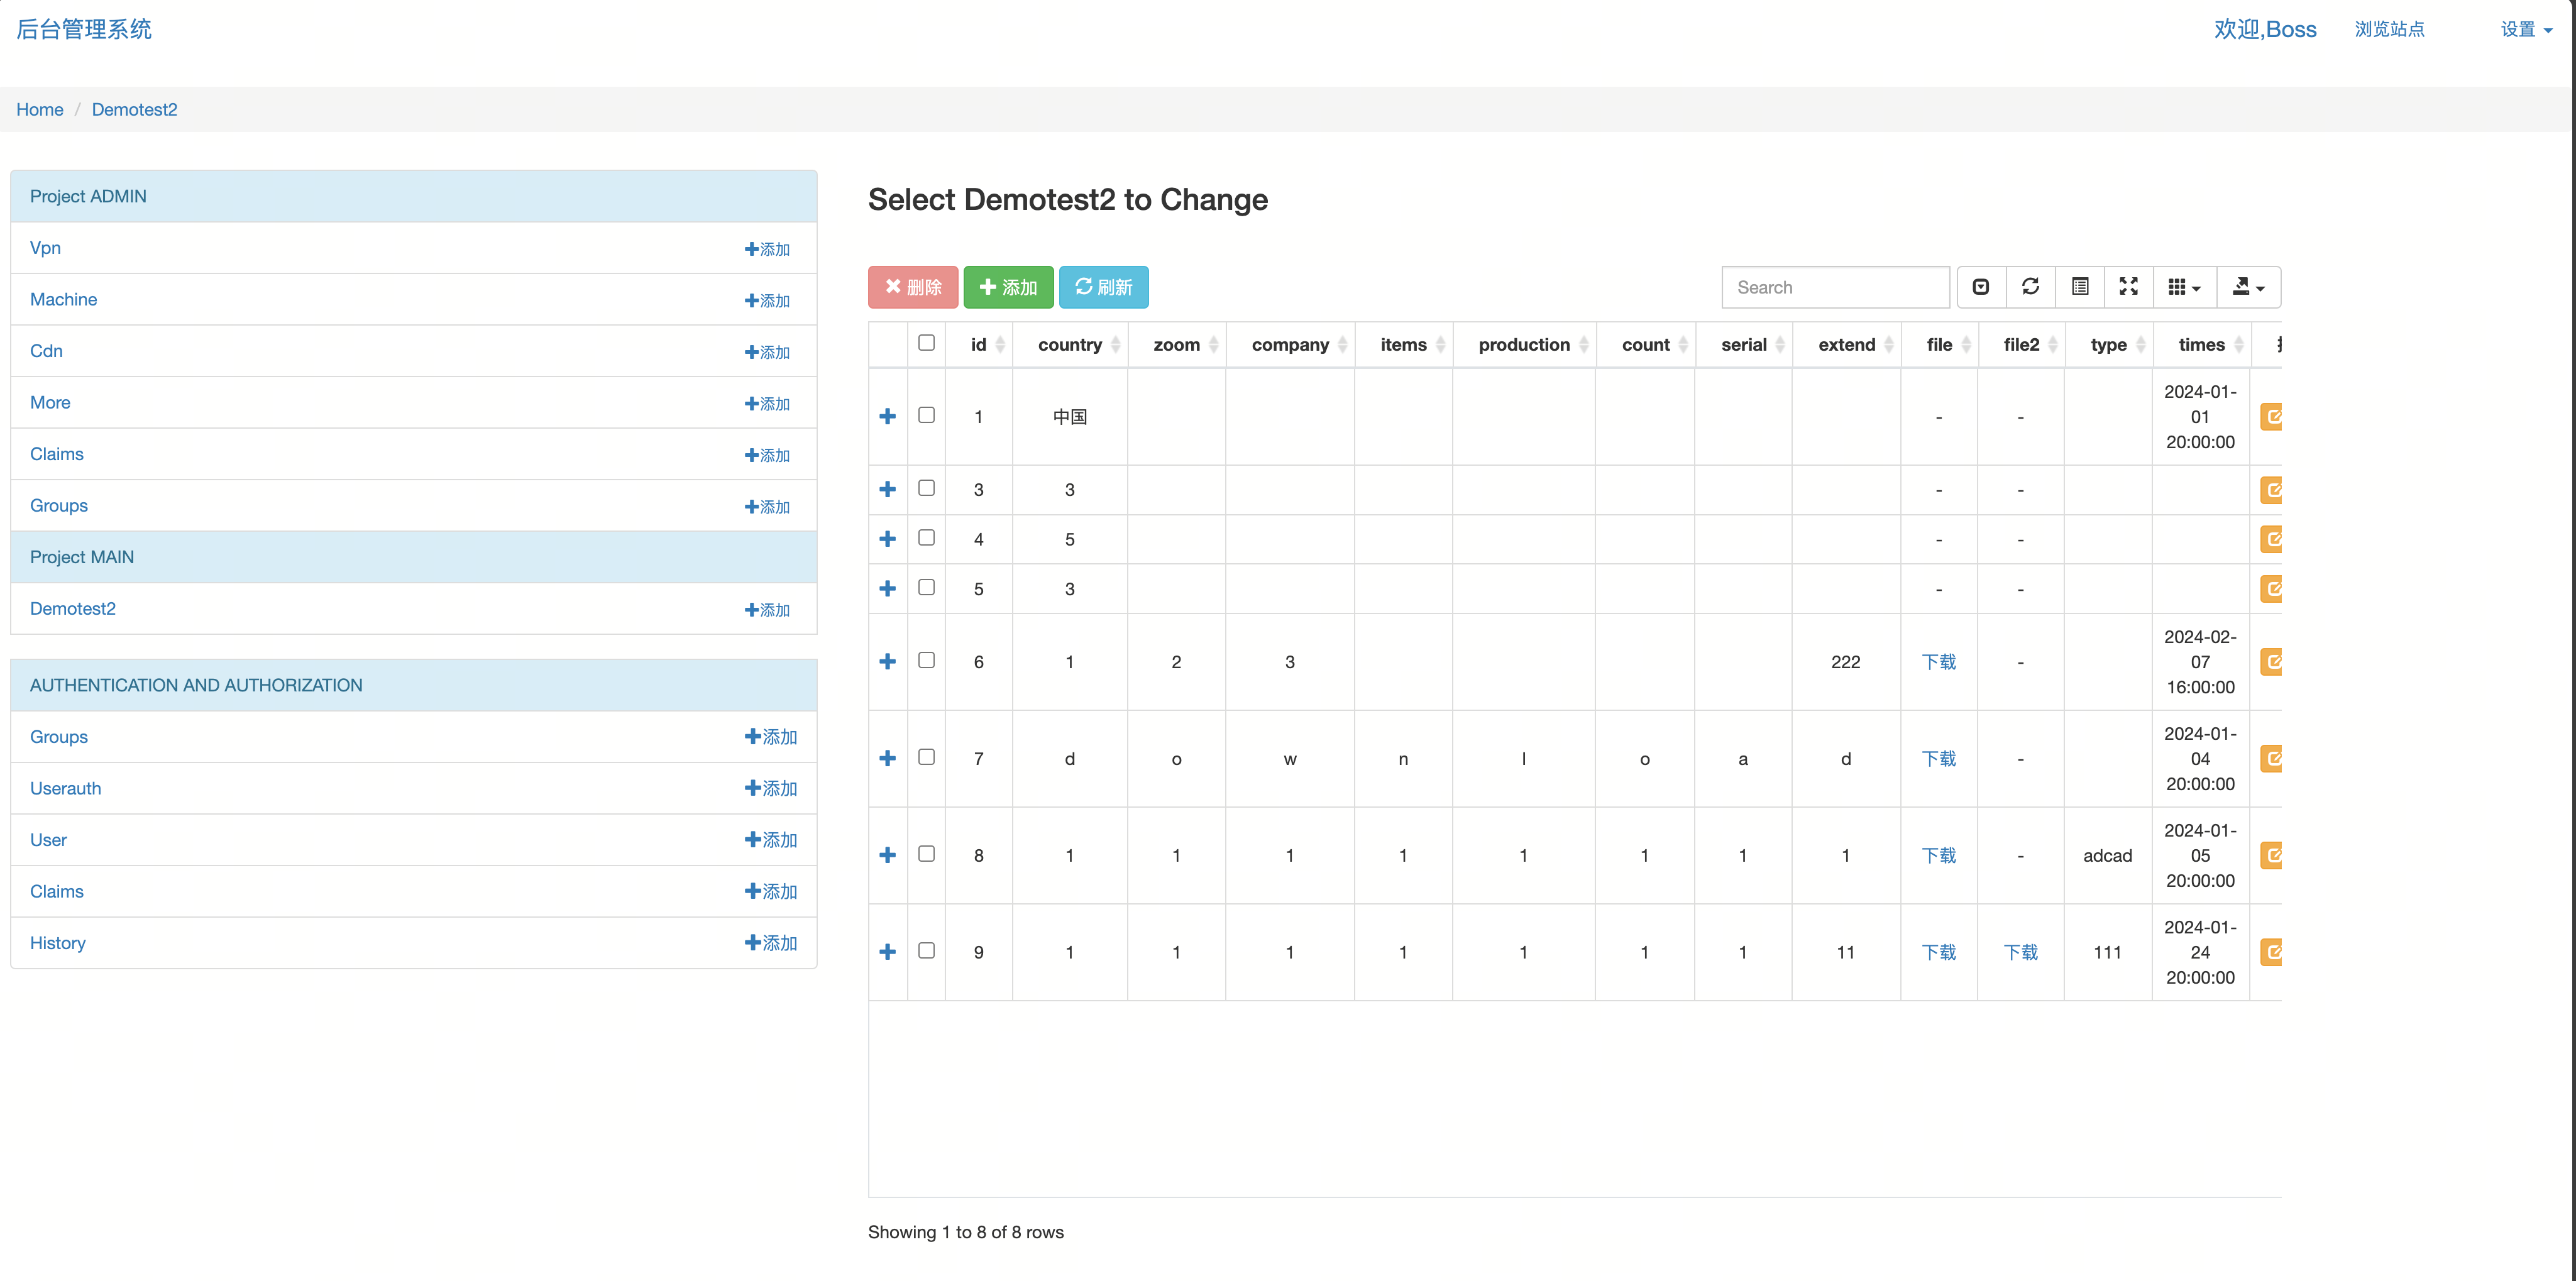This screenshot has width=2576, height=1281.
Task: Click the table refresh icon in toolbar
Action: 2030,287
